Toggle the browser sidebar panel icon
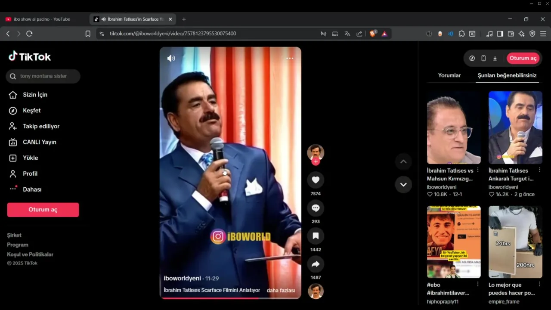The image size is (551, 310). click(500, 34)
